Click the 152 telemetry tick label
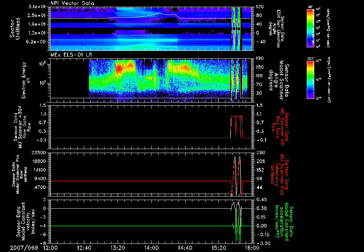Viewport: 364px width, 252px height. 260,170
